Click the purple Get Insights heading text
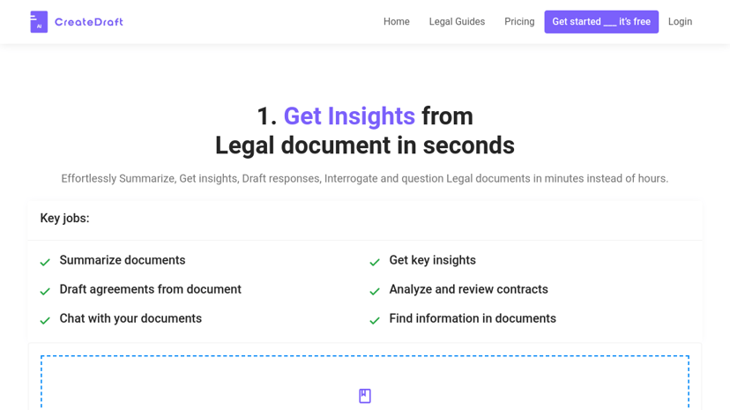Image resolution: width=730 pixels, height=410 pixels. coord(349,116)
